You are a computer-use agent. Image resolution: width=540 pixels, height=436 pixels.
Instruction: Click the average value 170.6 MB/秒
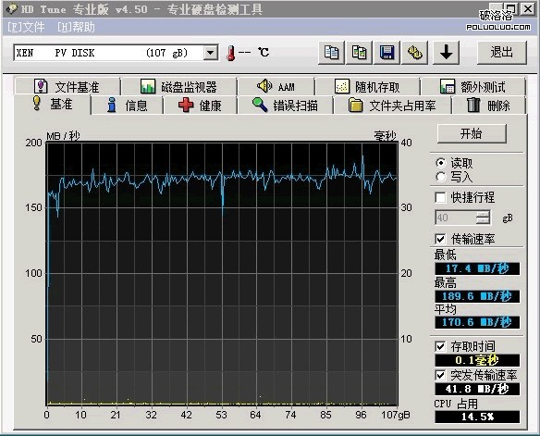pos(477,322)
